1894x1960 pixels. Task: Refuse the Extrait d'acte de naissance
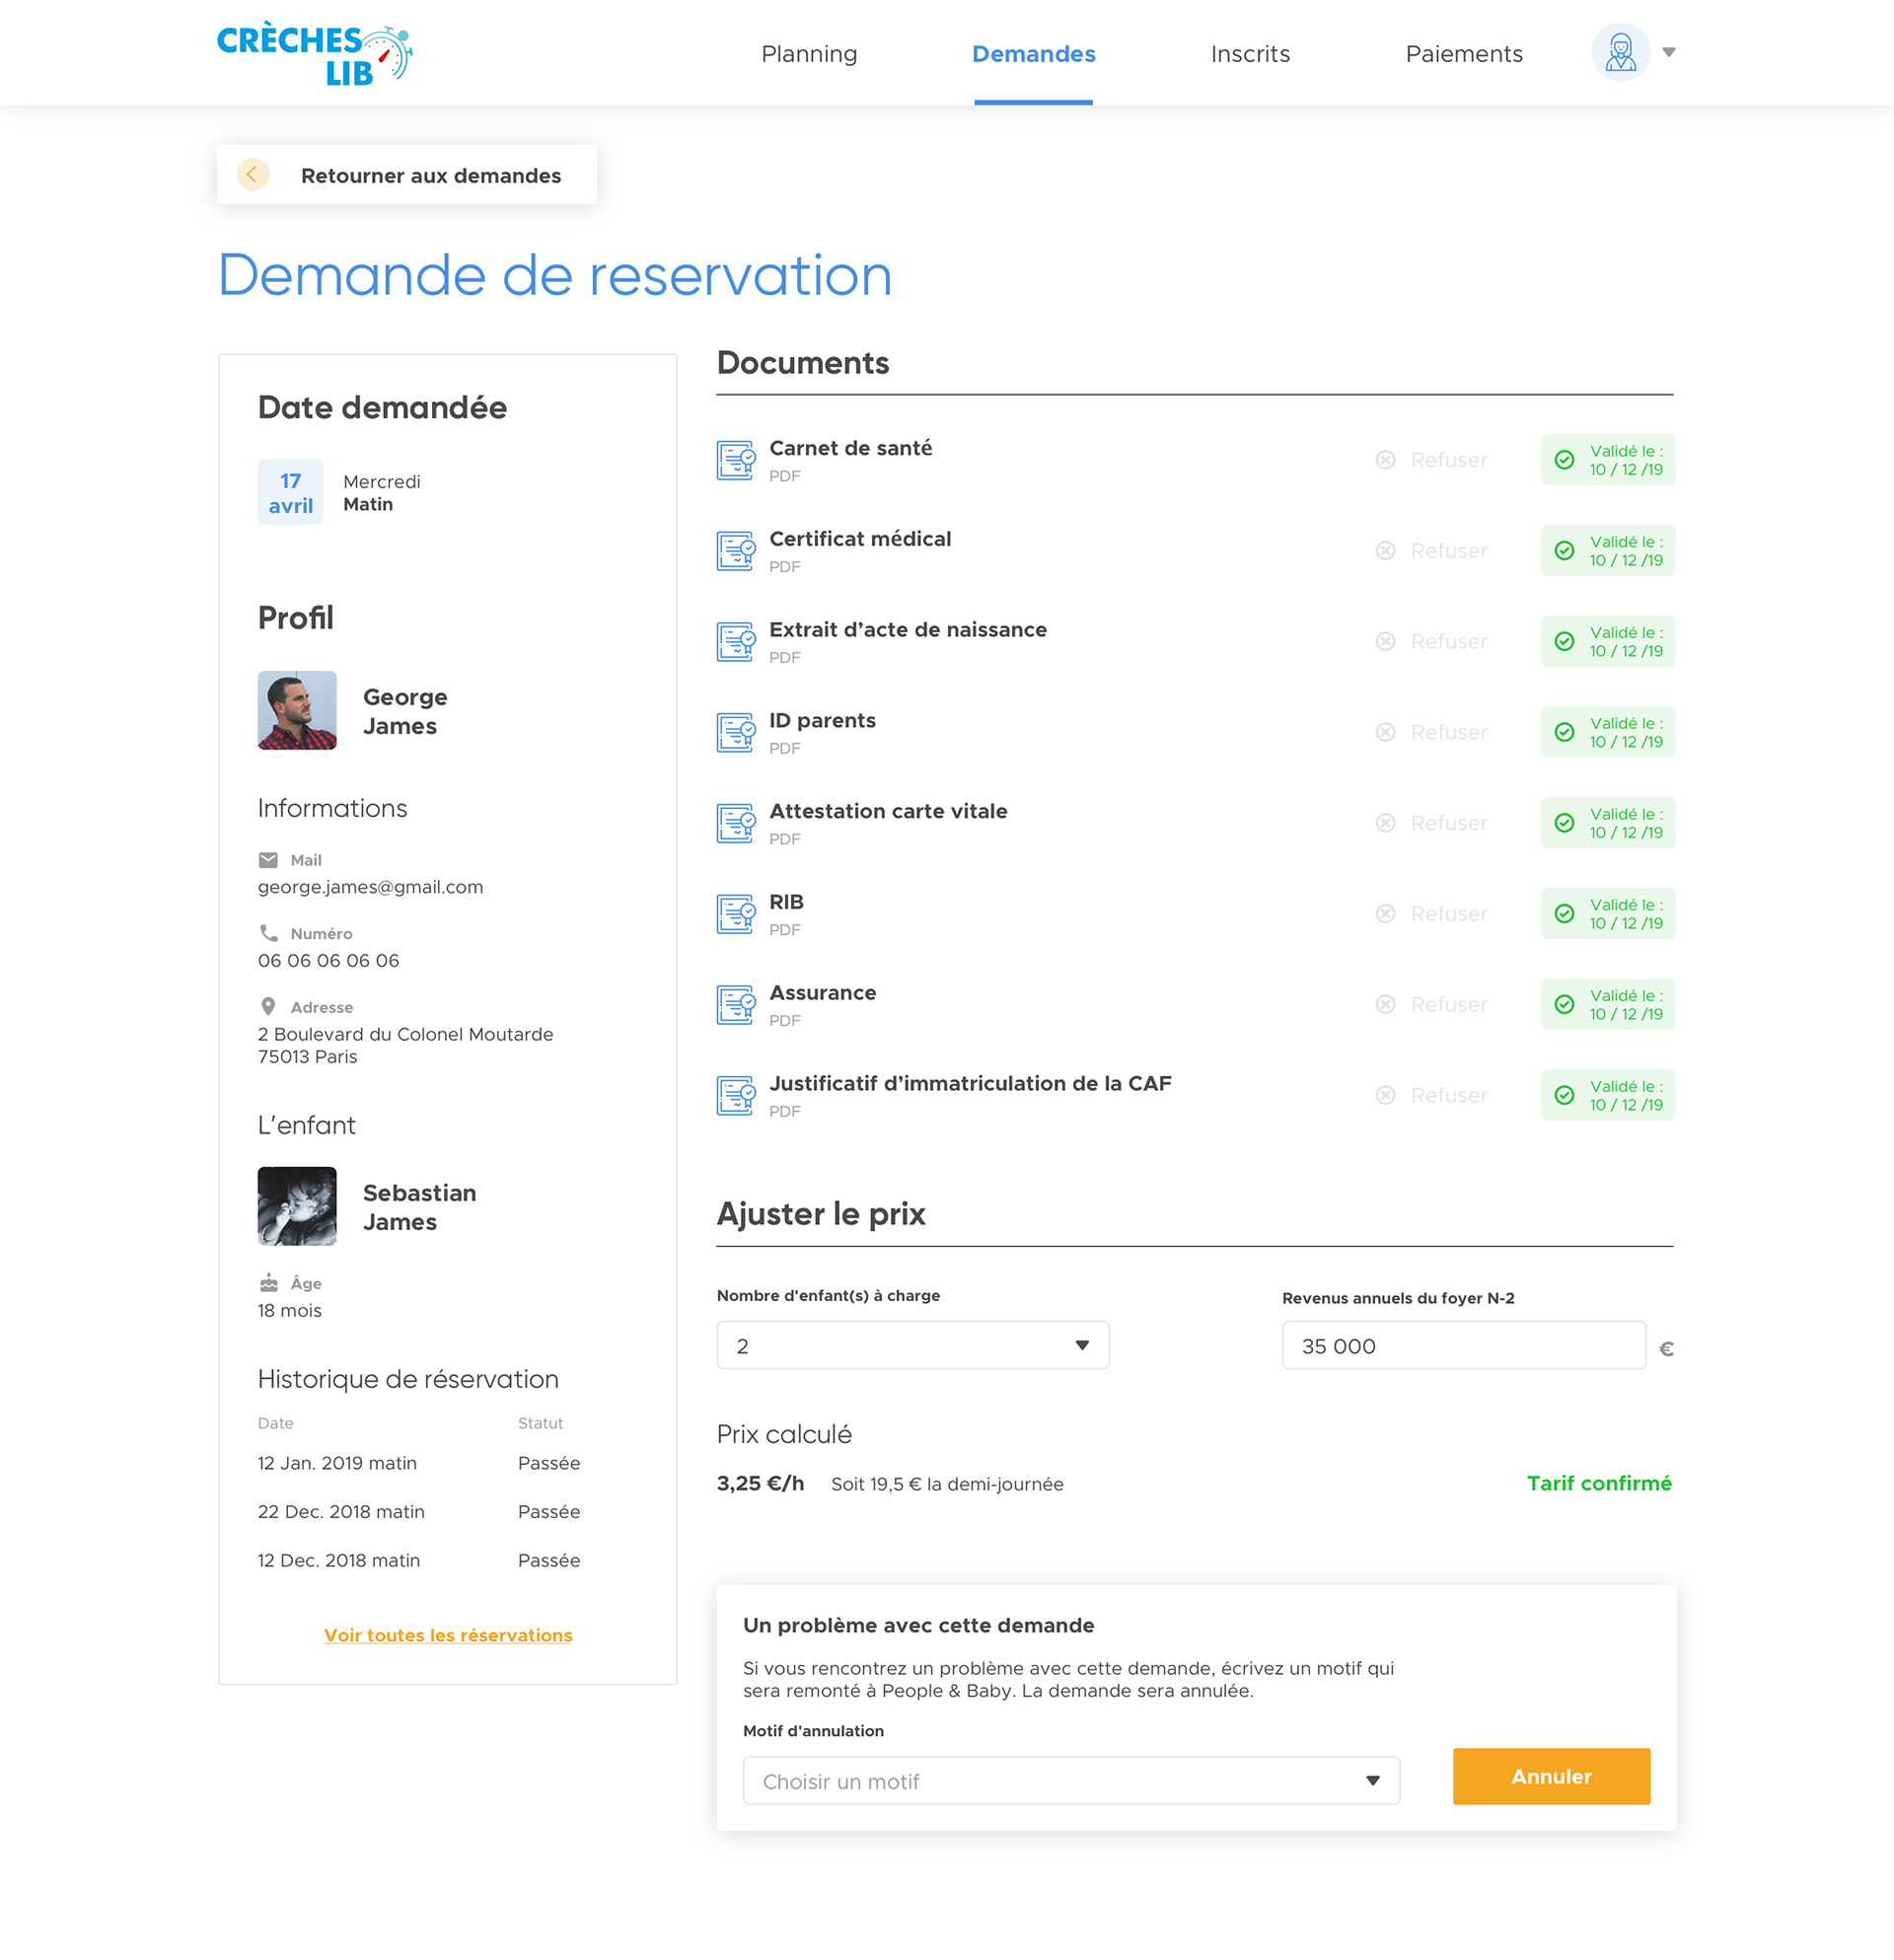click(1431, 642)
